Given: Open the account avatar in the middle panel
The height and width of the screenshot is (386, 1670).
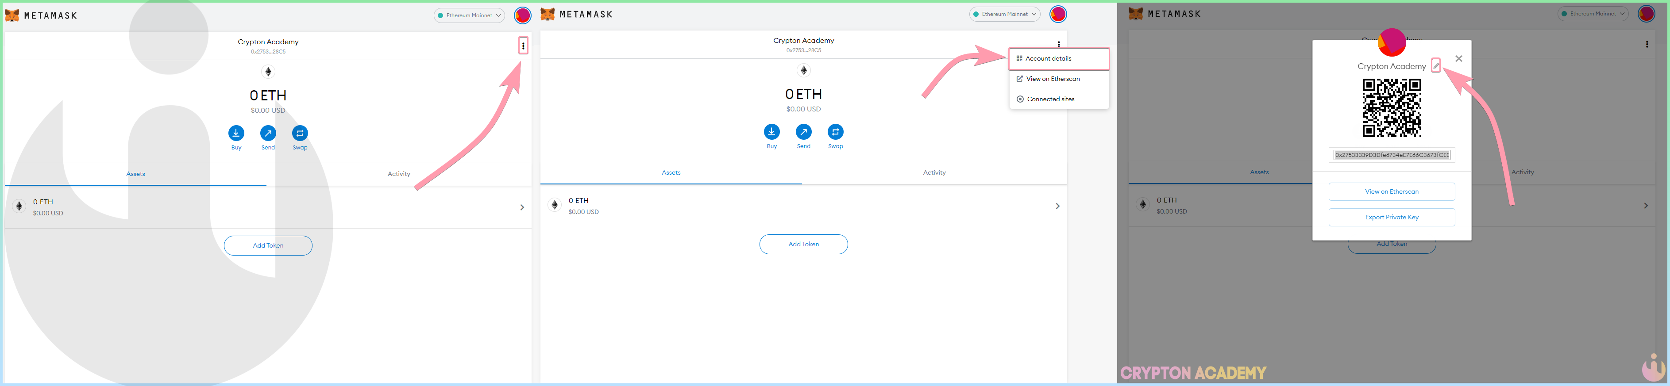Looking at the screenshot, I should 1058,14.
